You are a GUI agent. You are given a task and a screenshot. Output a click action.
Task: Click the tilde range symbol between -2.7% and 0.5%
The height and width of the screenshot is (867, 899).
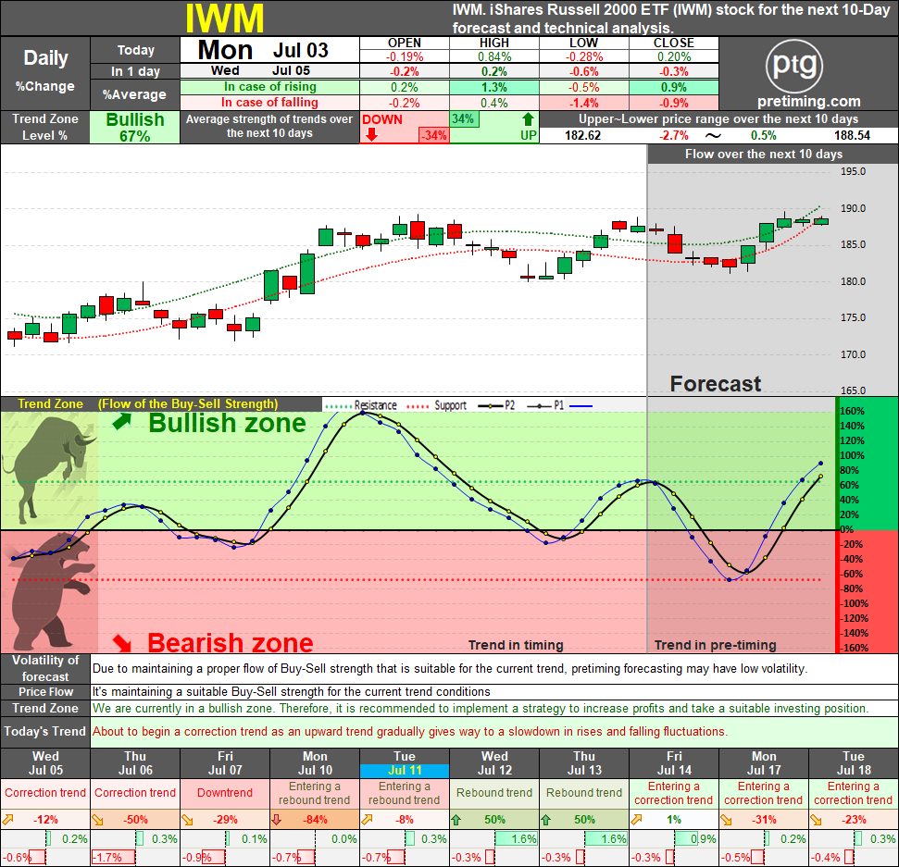(x=713, y=136)
